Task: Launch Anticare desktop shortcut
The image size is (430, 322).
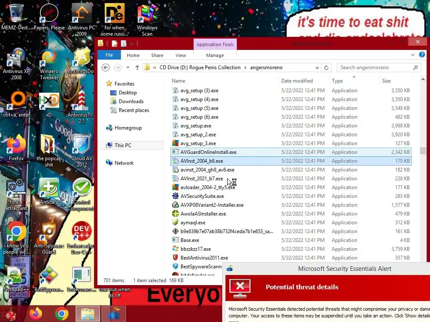Action: [49, 191]
